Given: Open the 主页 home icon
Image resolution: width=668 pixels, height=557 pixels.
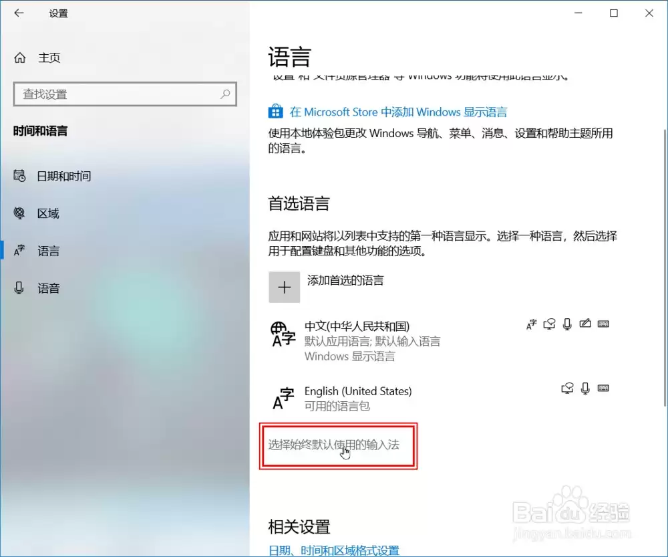Looking at the screenshot, I should tap(19, 58).
